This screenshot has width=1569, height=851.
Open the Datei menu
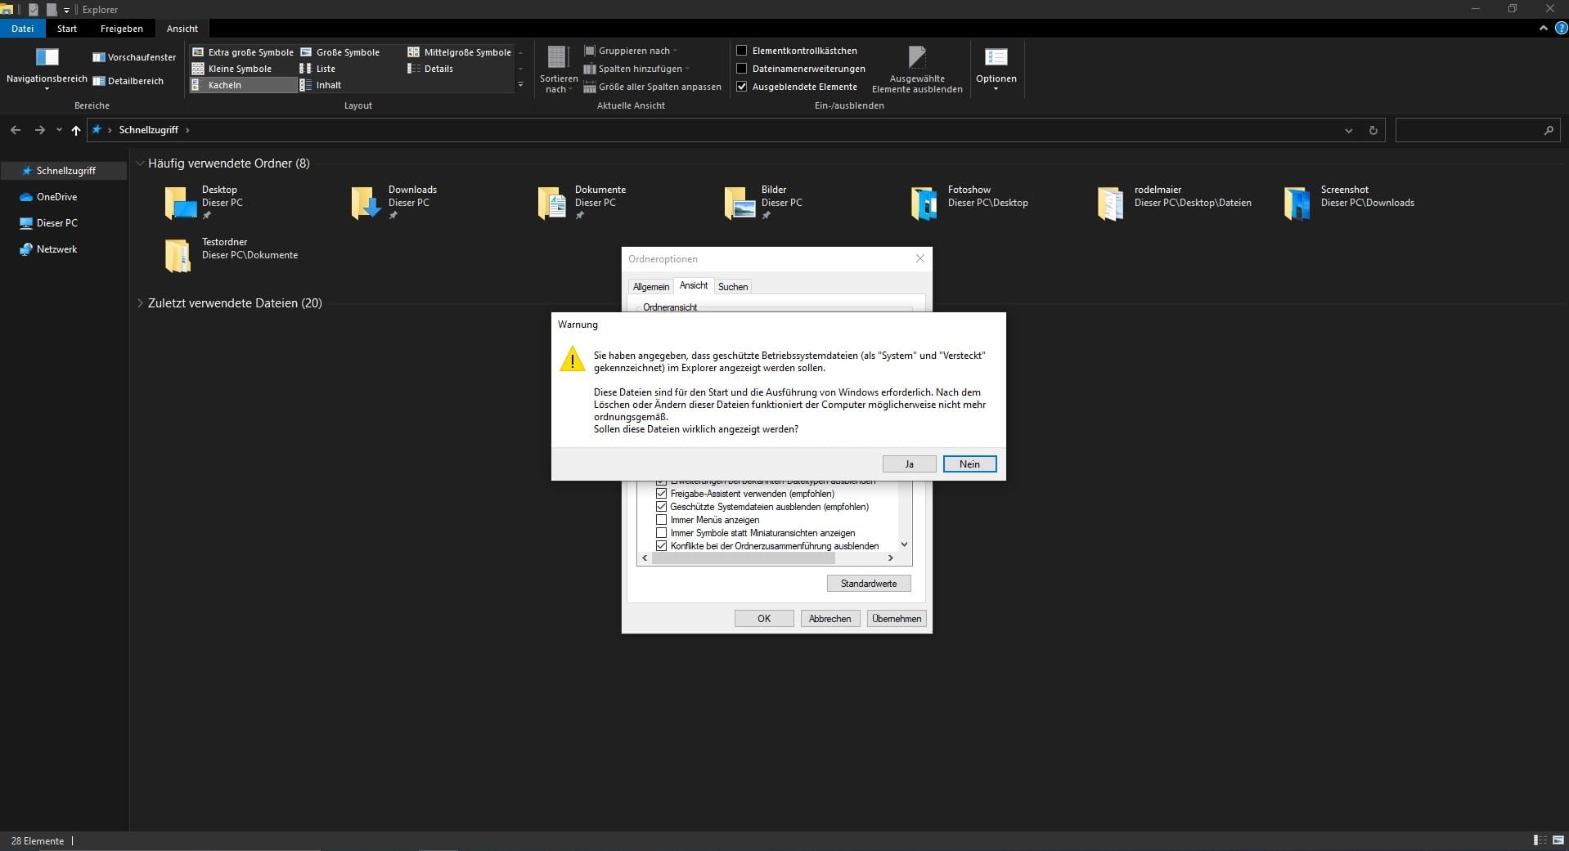click(22, 29)
